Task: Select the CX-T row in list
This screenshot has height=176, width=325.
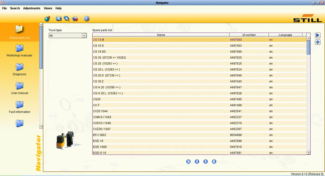Action: click(200, 105)
